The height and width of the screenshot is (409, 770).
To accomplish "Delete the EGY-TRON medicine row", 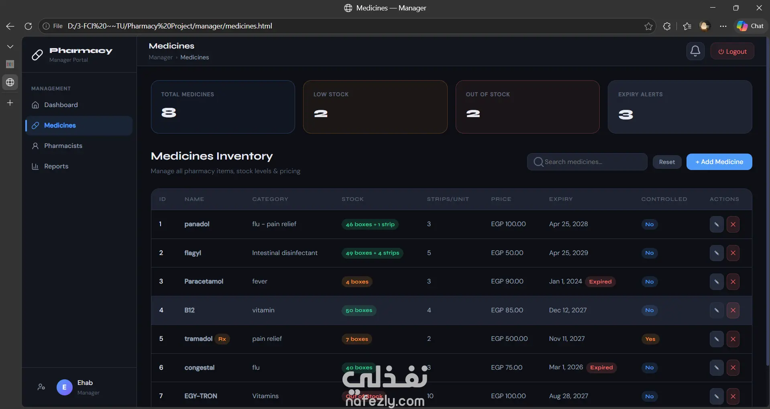I will tap(733, 396).
